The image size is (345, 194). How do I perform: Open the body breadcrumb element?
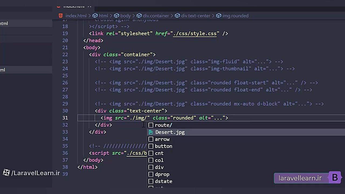point(122,16)
